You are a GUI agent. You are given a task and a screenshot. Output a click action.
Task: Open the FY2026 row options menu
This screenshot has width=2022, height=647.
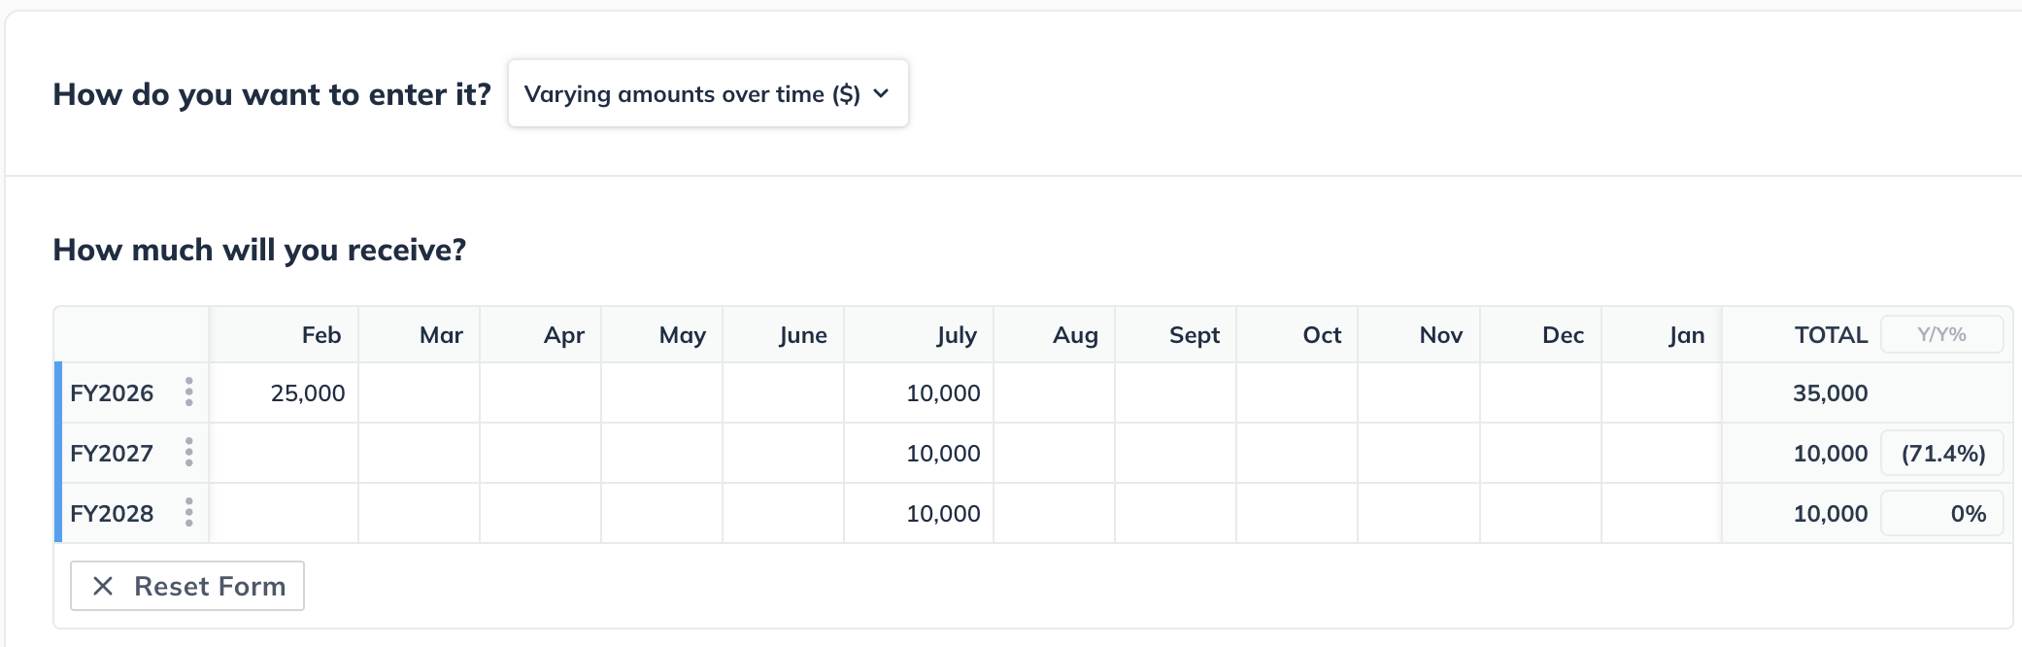click(x=188, y=392)
